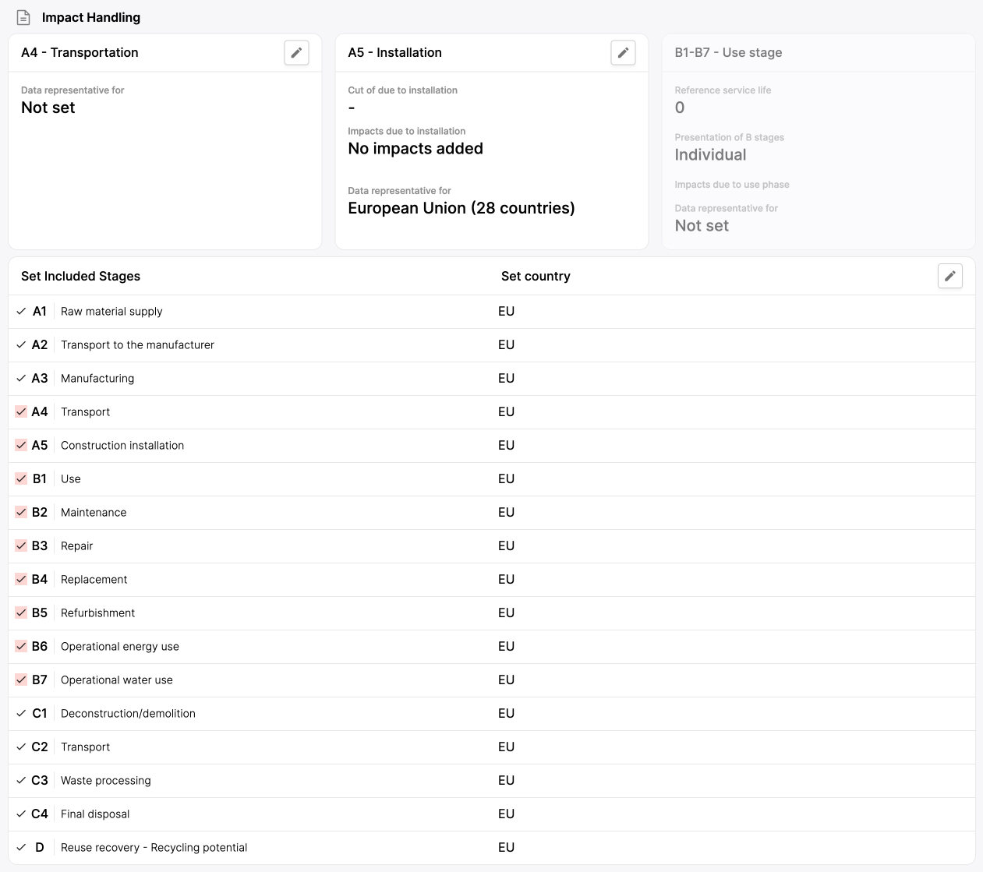Click the Impact Handling document icon
983x872 pixels.
(23, 17)
